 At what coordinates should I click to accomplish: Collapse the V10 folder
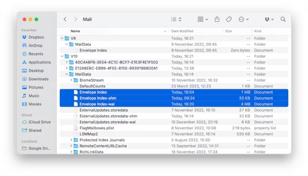[x=62, y=56]
